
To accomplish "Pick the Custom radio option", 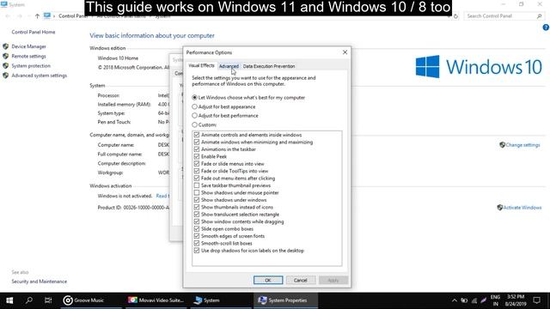I will pos(205,124).
